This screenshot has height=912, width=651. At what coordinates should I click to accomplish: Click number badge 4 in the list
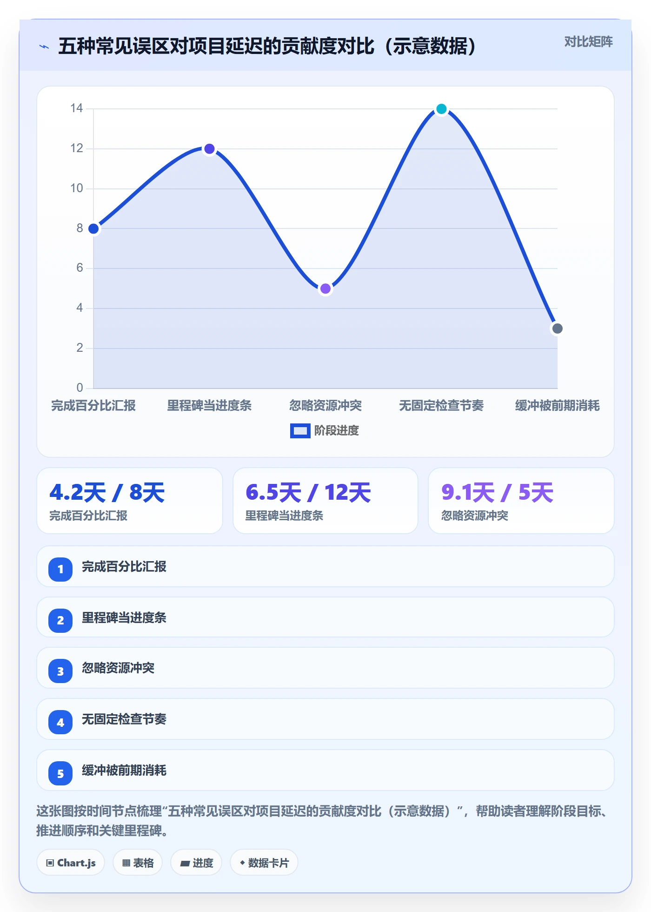(60, 723)
